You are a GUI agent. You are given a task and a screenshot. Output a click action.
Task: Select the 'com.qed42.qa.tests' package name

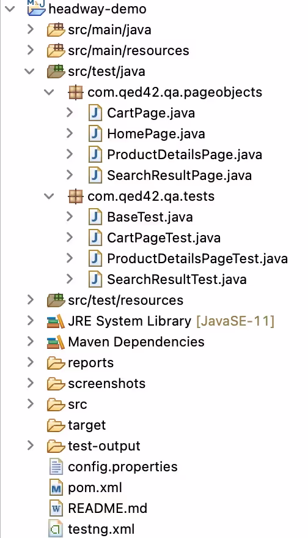click(x=151, y=196)
